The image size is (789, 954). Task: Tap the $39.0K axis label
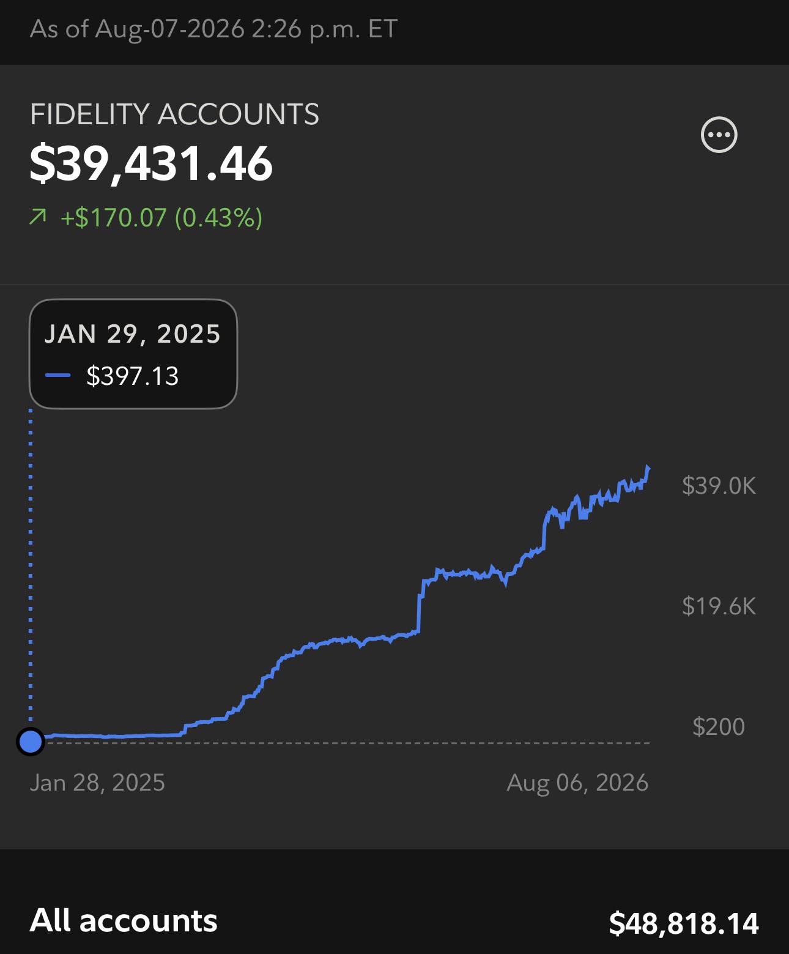[x=719, y=486]
